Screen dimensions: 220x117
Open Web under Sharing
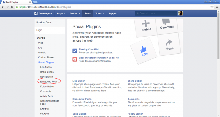[x=40, y=43]
